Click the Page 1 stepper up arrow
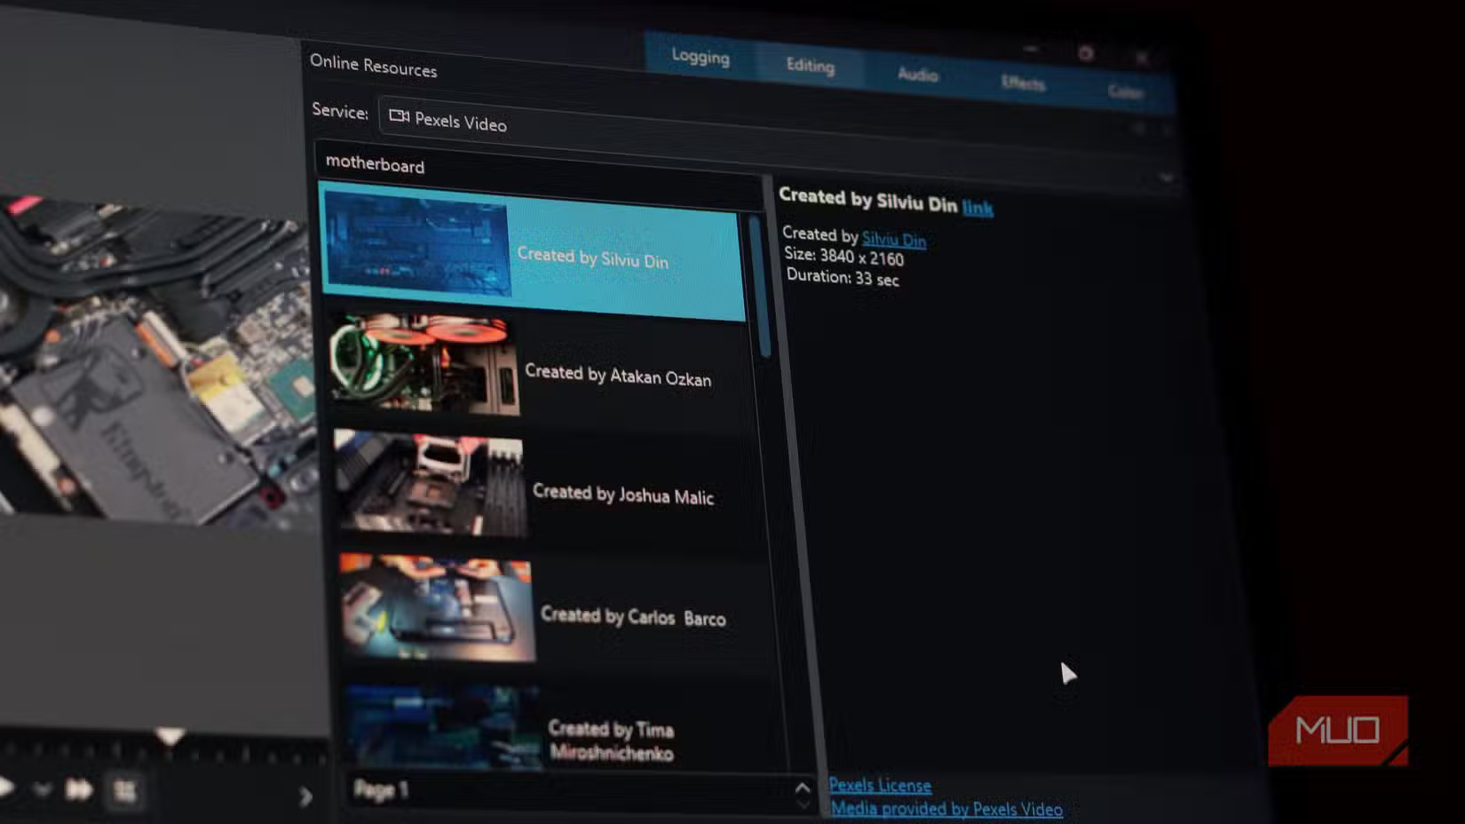The height and width of the screenshot is (824, 1465). coord(802,787)
